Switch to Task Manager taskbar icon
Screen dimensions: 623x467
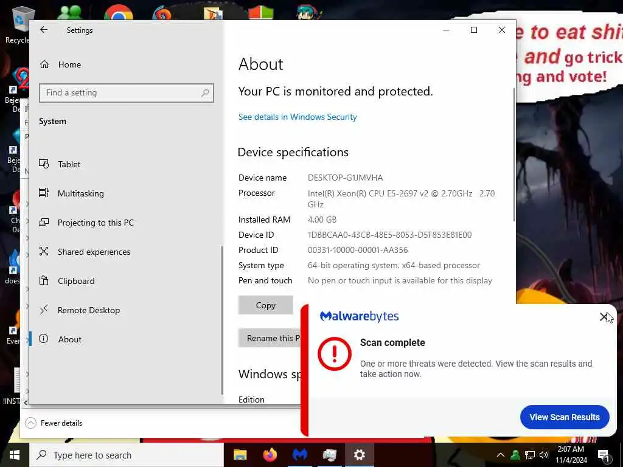click(x=329, y=455)
